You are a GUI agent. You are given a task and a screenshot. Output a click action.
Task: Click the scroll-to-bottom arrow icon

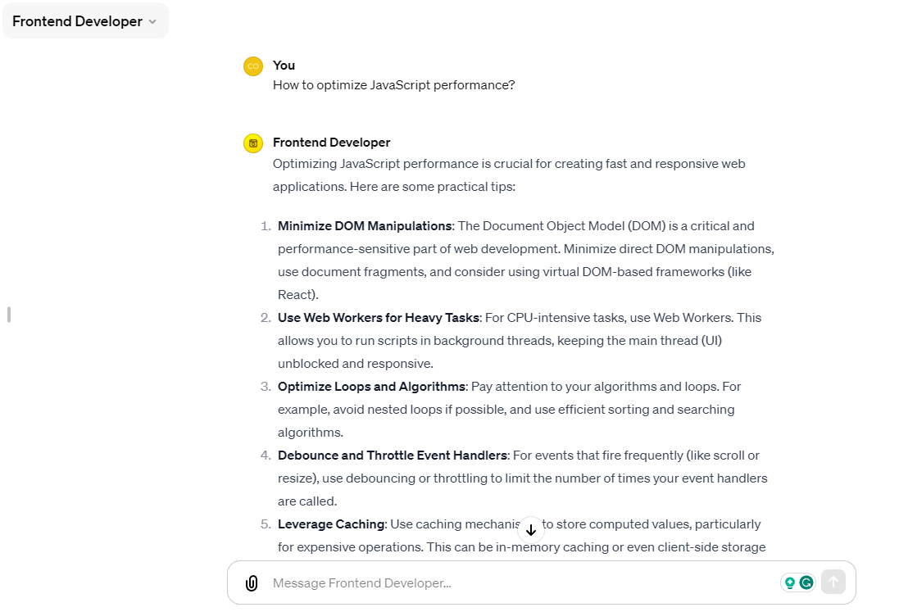click(531, 530)
